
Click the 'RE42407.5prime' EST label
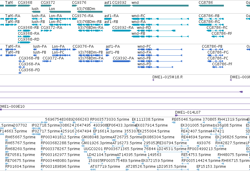click(x=196, y=131)
